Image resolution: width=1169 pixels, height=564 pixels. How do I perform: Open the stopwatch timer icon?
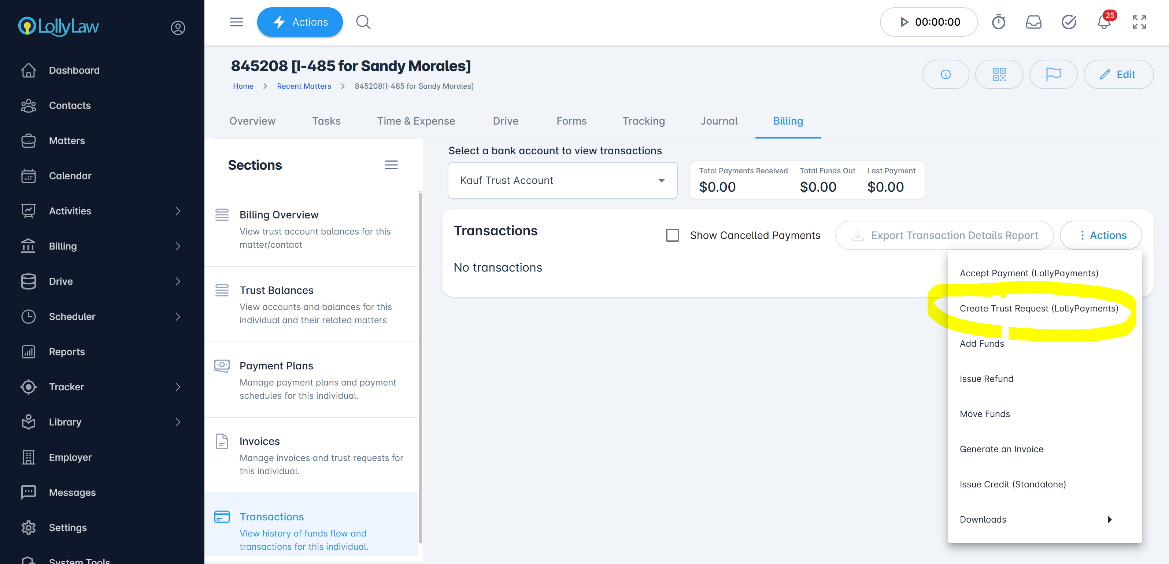(x=998, y=22)
